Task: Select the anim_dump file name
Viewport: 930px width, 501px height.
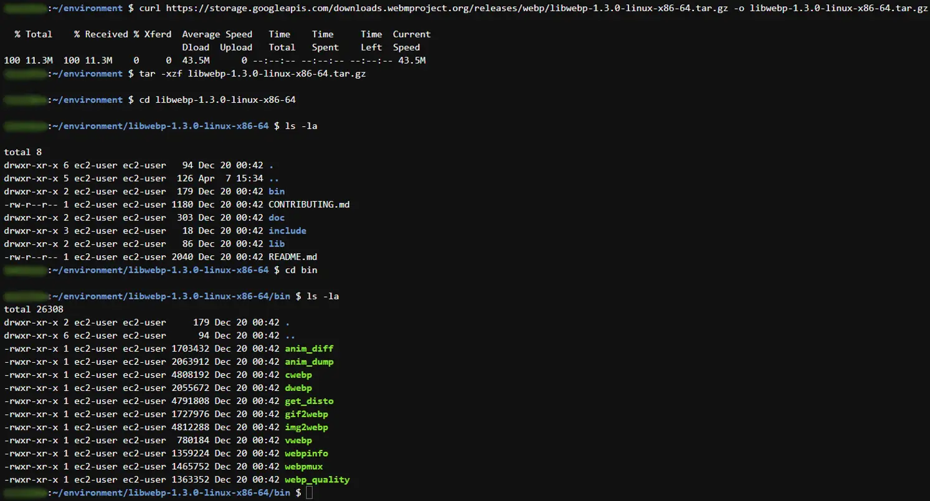Action: [x=309, y=362]
